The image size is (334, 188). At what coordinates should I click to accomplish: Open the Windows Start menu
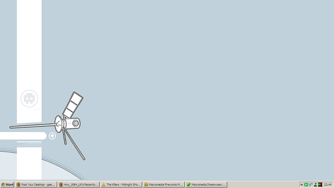pos(7,185)
